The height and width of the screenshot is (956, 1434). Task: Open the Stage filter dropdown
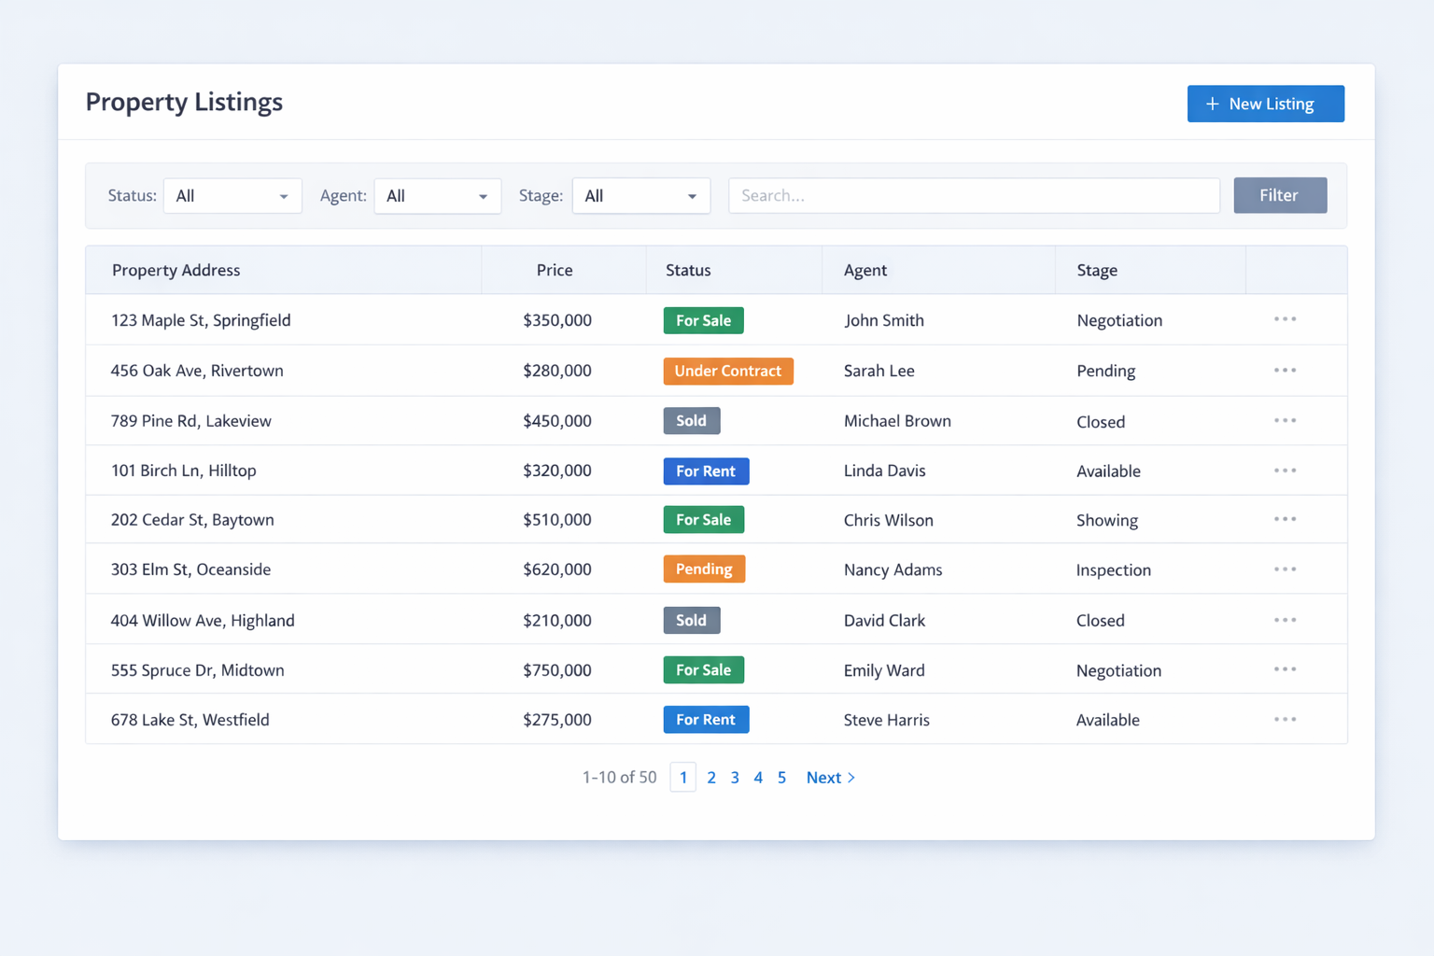pos(640,195)
